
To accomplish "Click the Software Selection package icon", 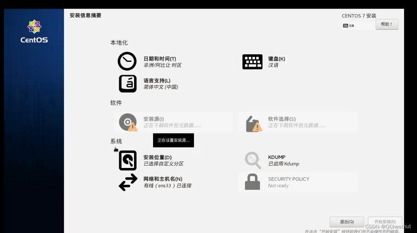I will (x=254, y=124).
